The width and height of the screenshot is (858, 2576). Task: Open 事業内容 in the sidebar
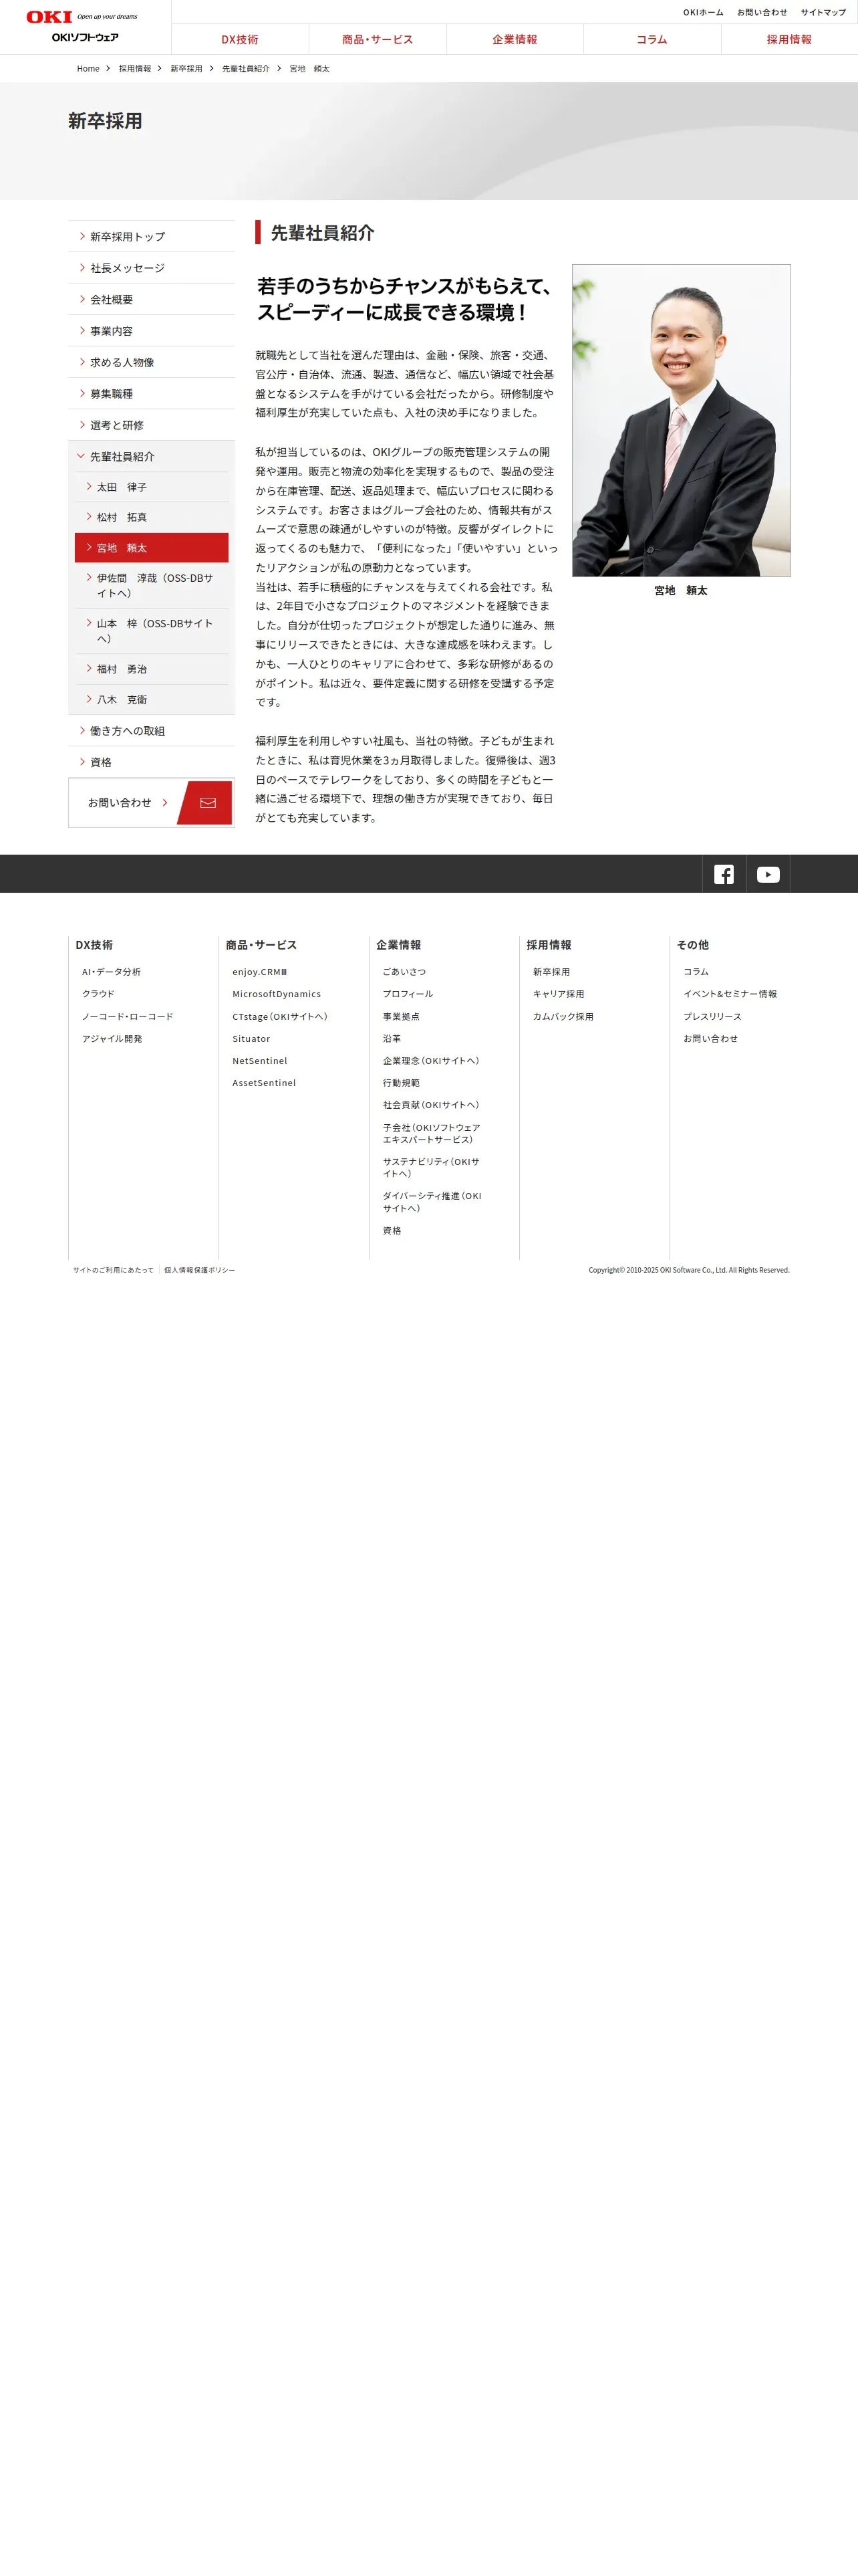point(152,331)
